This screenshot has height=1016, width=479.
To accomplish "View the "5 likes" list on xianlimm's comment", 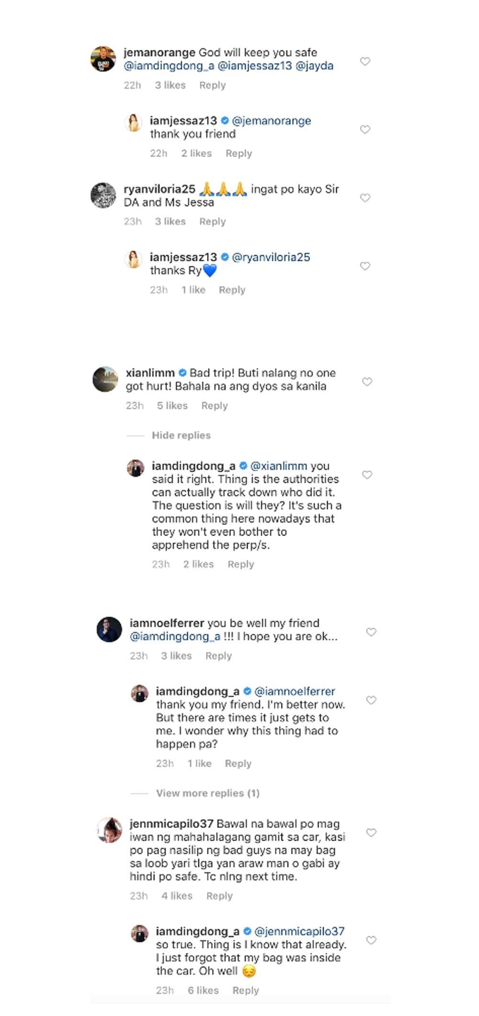I will click(172, 406).
